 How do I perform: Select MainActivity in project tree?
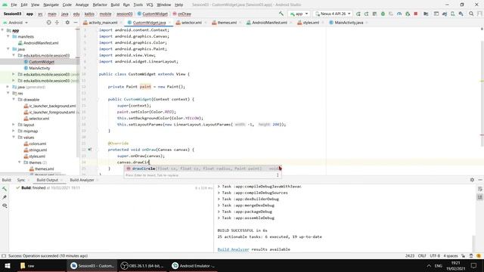[x=39, y=68]
